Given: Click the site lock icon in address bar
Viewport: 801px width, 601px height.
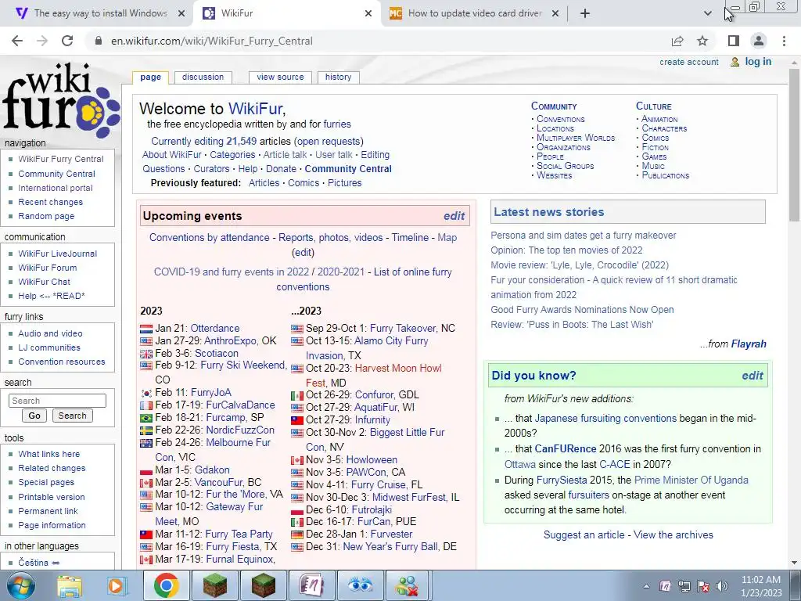Looking at the screenshot, I should (99, 41).
